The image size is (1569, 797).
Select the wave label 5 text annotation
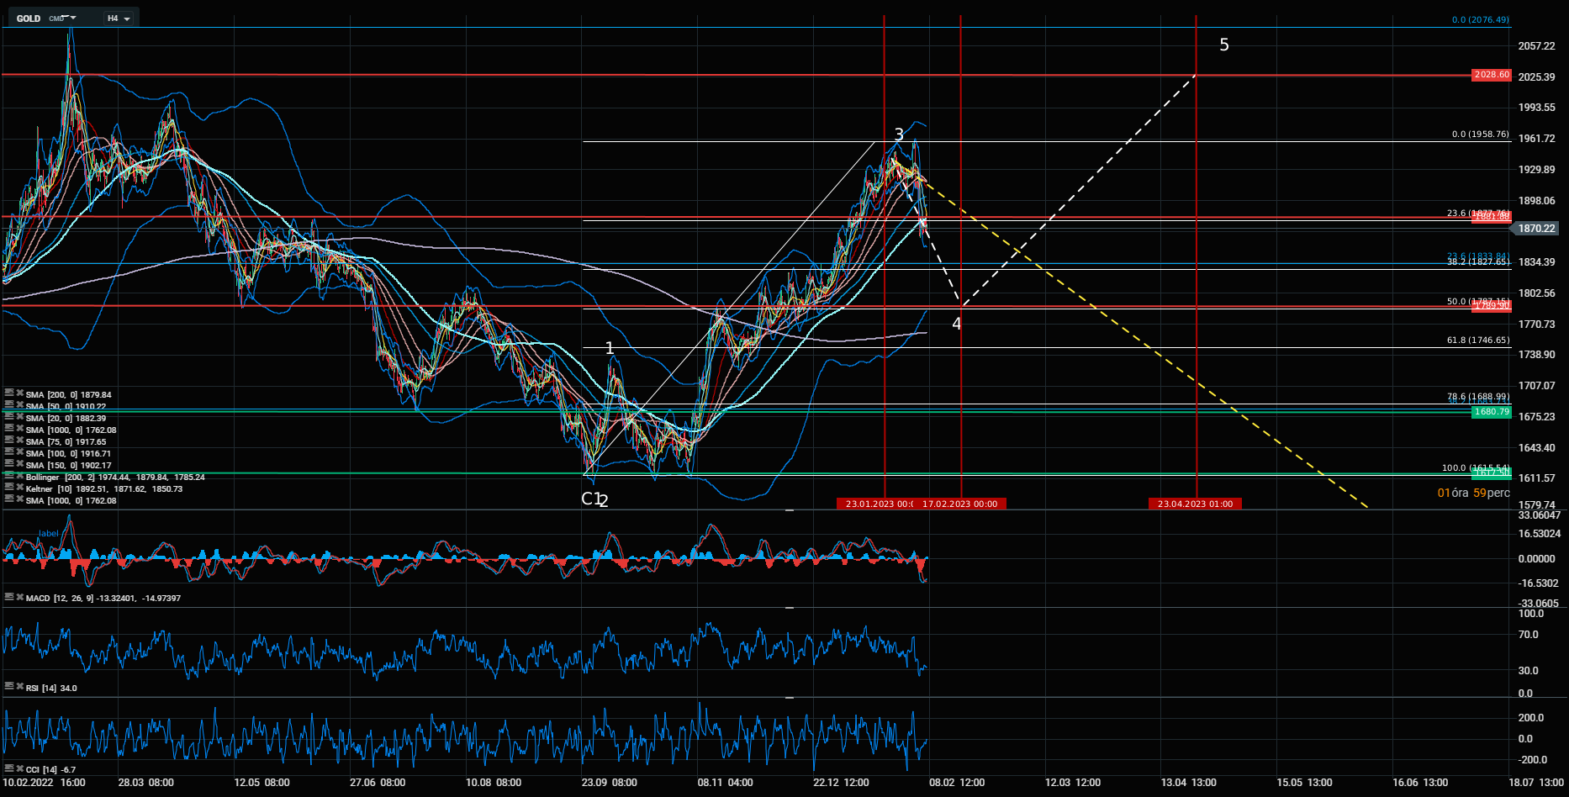[1224, 45]
